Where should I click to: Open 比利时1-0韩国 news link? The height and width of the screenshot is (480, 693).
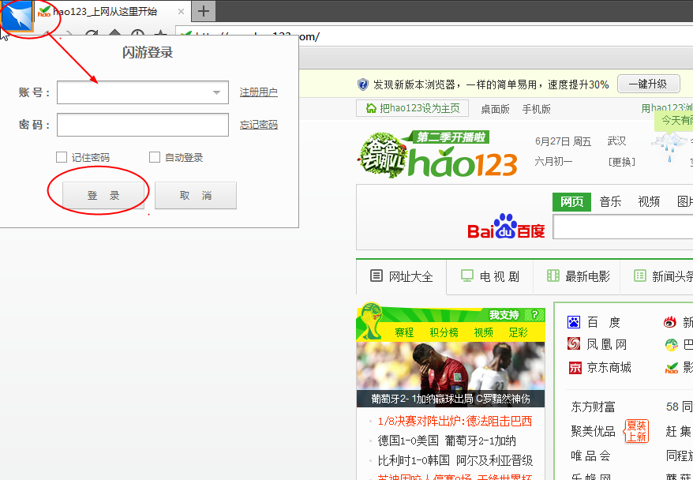[414, 460]
